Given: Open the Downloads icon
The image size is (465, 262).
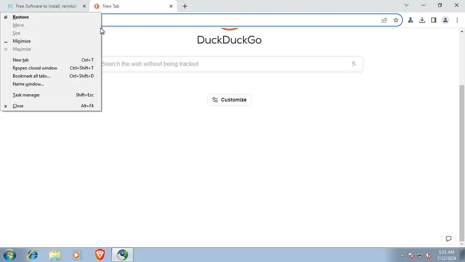Looking at the screenshot, I should tap(422, 20).
